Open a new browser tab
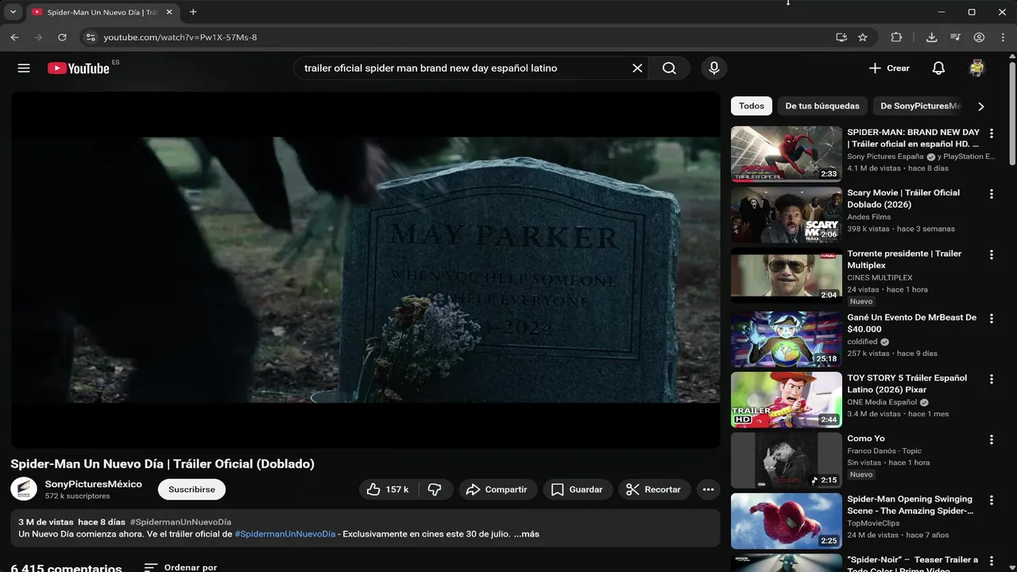Viewport: 1017px width, 572px height. (193, 12)
